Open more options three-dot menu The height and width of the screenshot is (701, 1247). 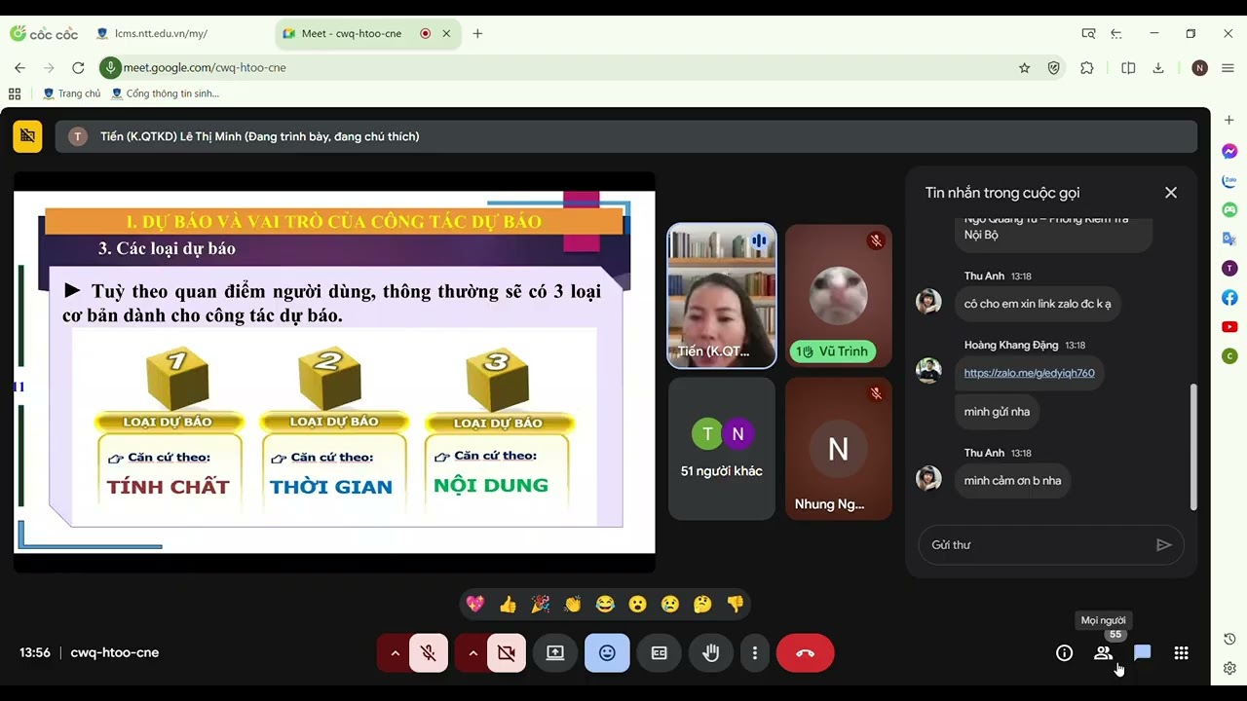[x=755, y=653]
